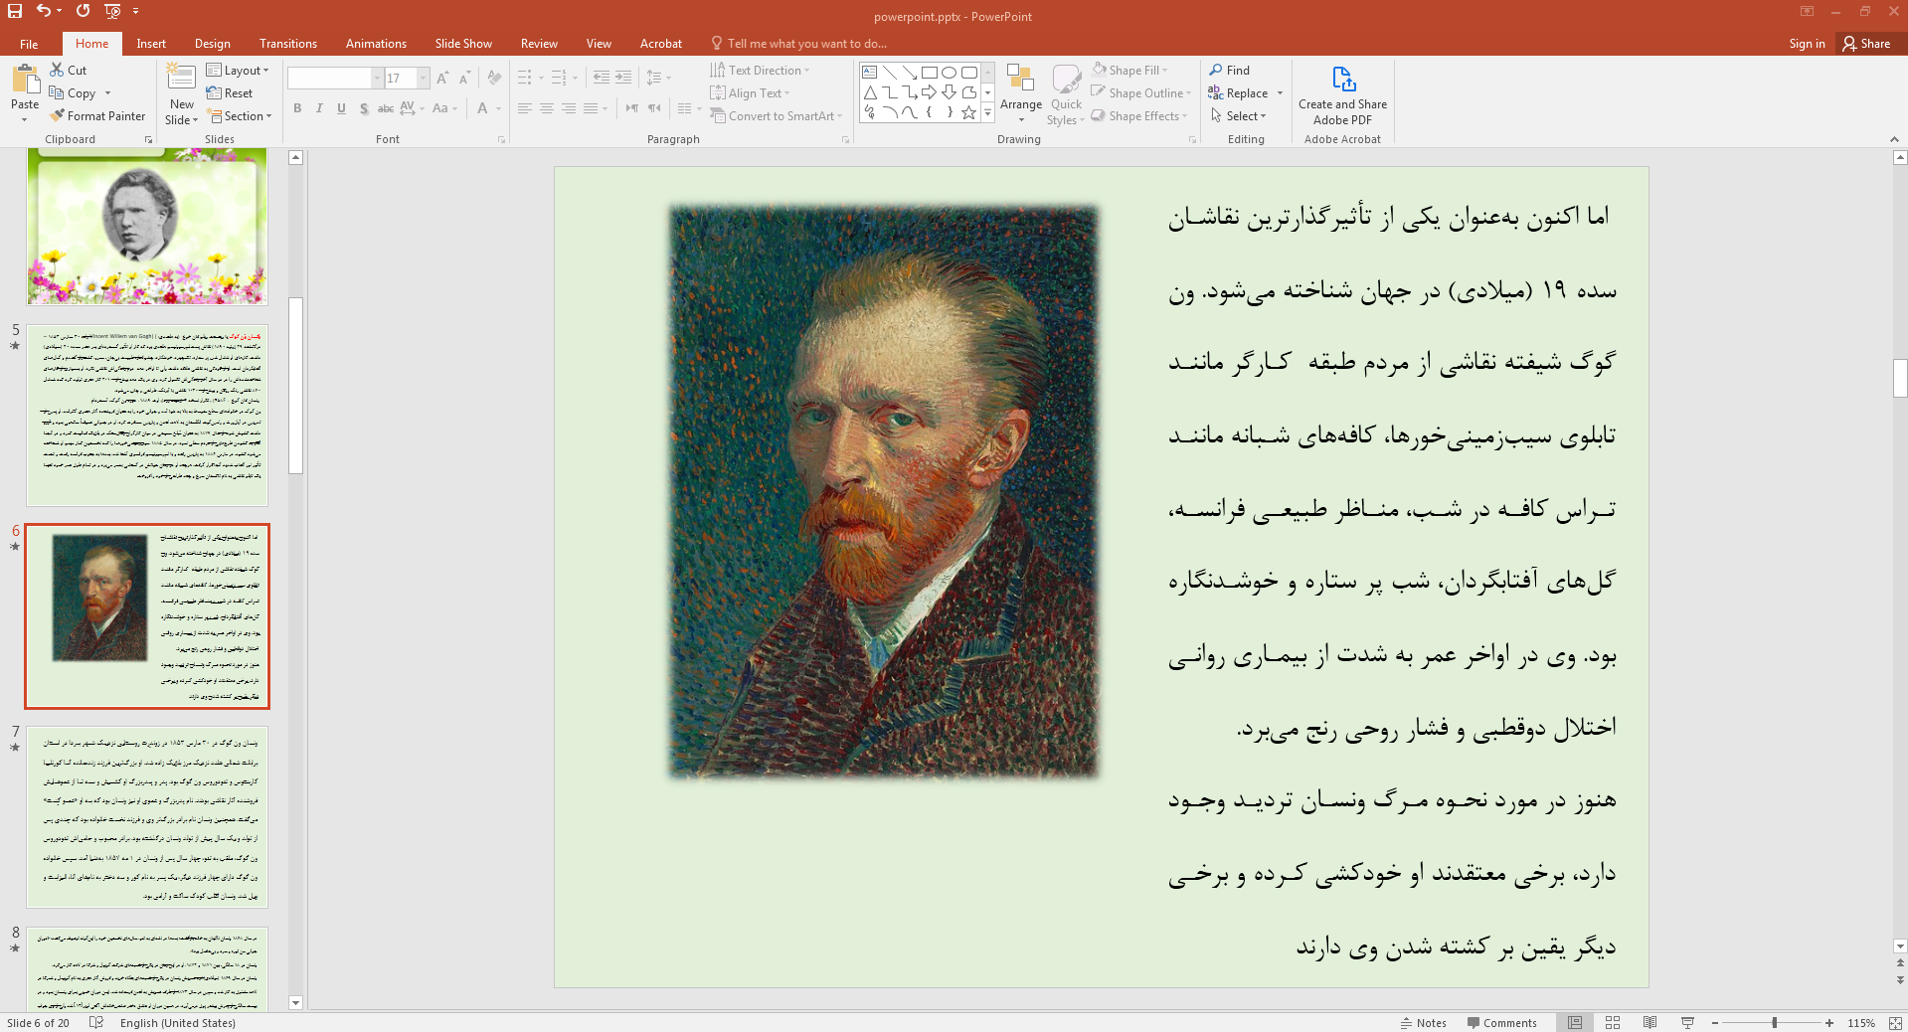Image resolution: width=1908 pixels, height=1032 pixels.
Task: Click the zoom slider handle
Action: coord(1775,1023)
